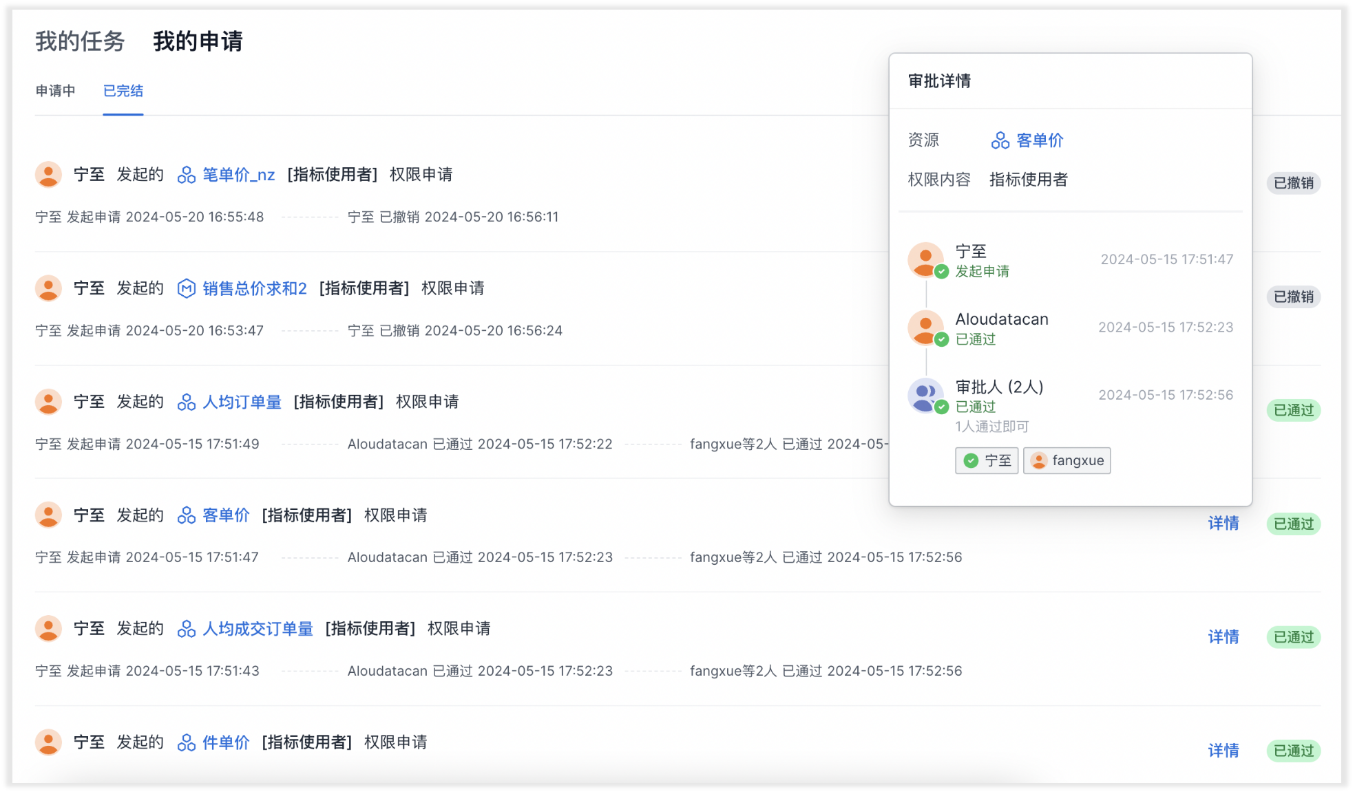Open 详情 for 件单价 request
Screen dimensions: 1355x794
(x=1223, y=751)
